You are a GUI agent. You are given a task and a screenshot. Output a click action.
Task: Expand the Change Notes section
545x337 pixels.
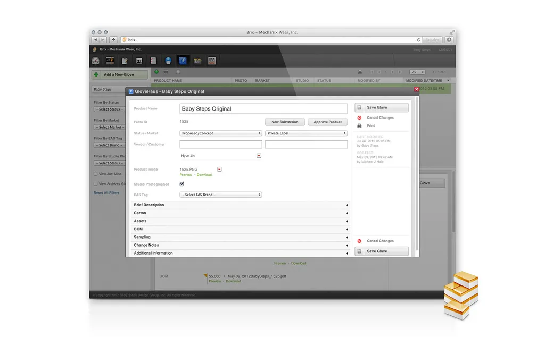[x=240, y=245]
